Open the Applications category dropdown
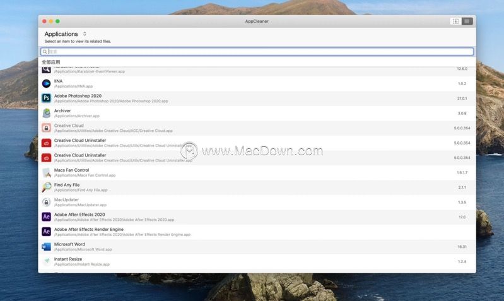This screenshot has height=301, width=504. (x=65, y=34)
